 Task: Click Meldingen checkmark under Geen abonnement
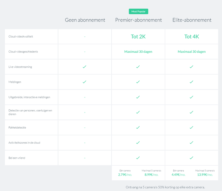[85, 82]
